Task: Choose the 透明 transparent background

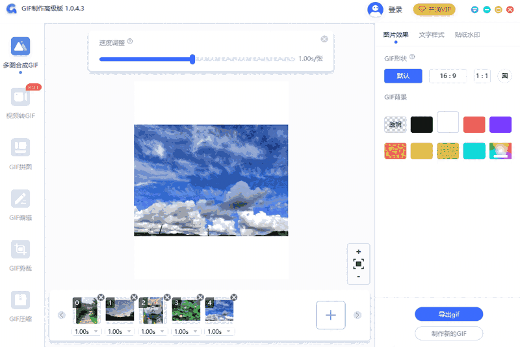Action: coord(395,124)
